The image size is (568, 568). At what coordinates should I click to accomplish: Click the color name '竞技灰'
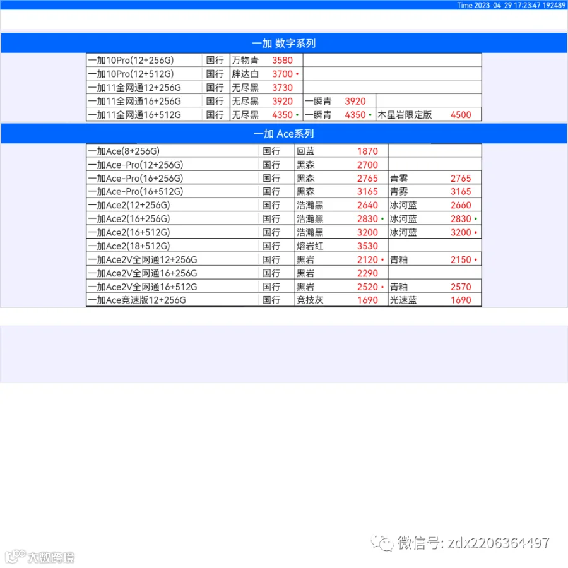tap(310, 300)
